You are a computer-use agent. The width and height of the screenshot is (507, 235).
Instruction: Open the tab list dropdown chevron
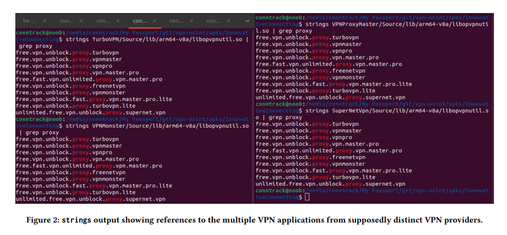tap(248, 21)
